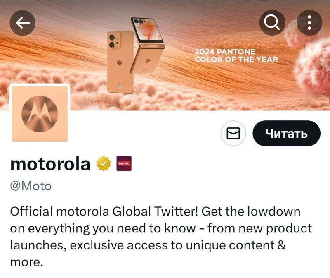Screen dimensions: 330x278
Task: Tap the motorola display name
Action: click(50, 164)
